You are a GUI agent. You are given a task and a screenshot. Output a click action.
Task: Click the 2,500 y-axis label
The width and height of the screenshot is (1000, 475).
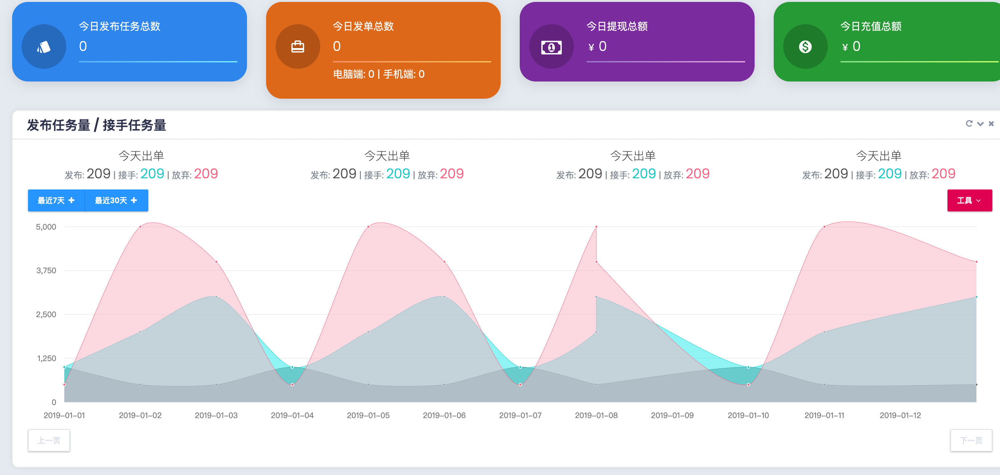point(46,315)
